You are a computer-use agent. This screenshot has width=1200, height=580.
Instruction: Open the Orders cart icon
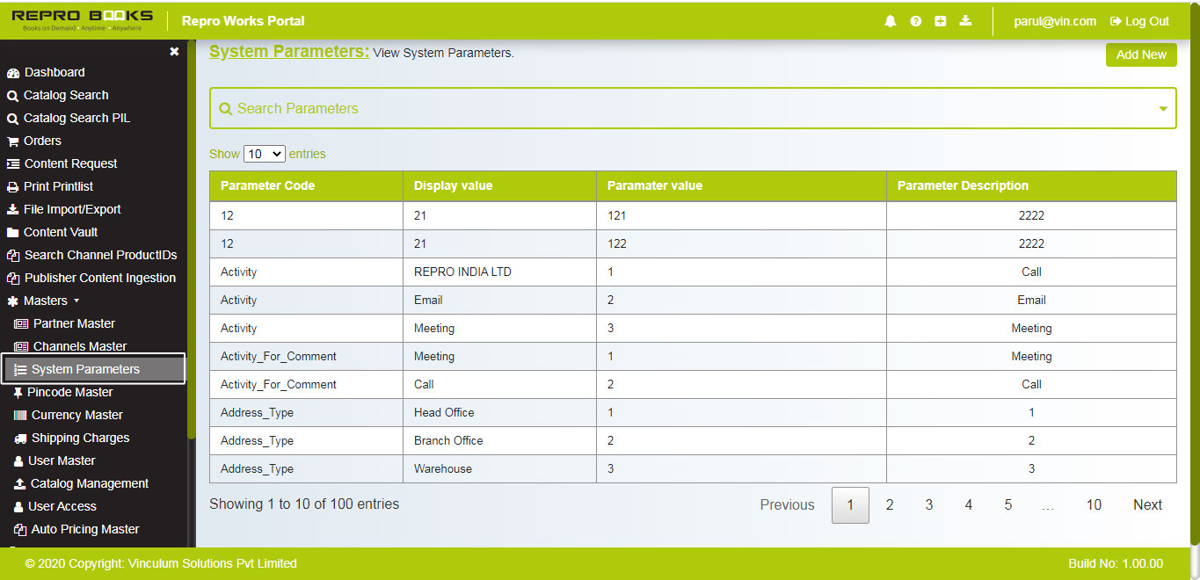click(x=12, y=141)
